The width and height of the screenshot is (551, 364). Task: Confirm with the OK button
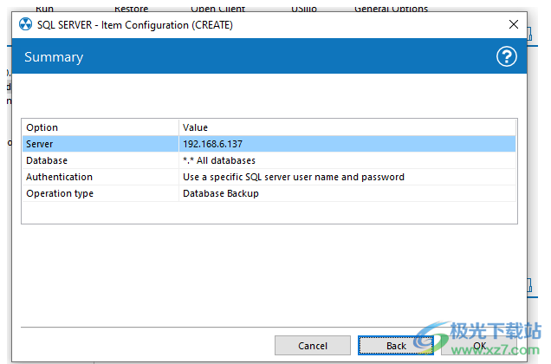coord(479,345)
